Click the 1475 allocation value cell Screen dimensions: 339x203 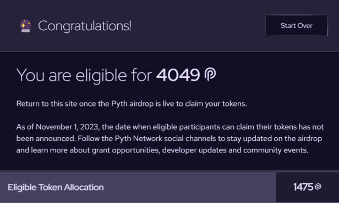308,187
